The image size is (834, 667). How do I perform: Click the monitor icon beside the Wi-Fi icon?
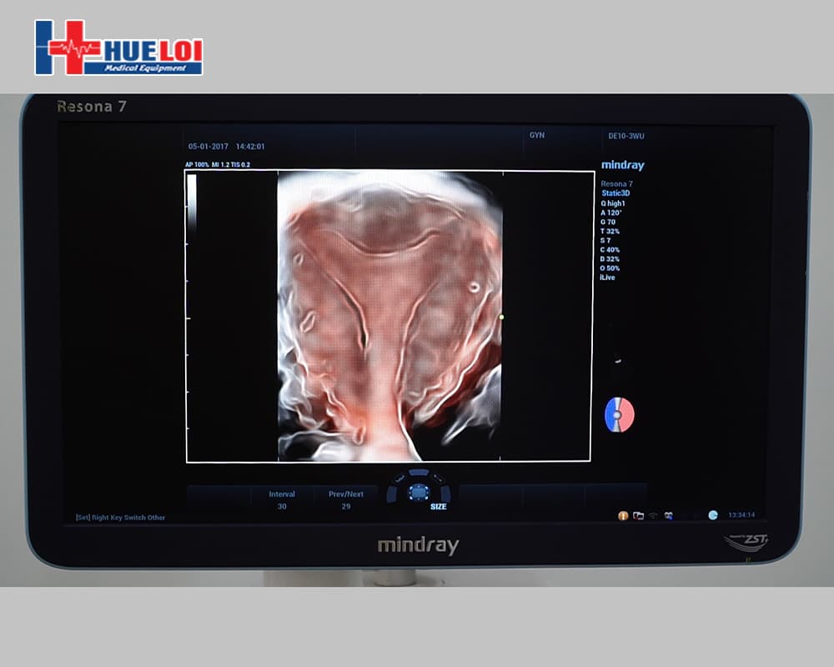(x=668, y=515)
